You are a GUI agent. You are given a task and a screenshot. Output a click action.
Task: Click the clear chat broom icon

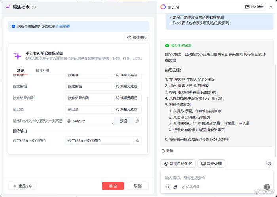269,164
